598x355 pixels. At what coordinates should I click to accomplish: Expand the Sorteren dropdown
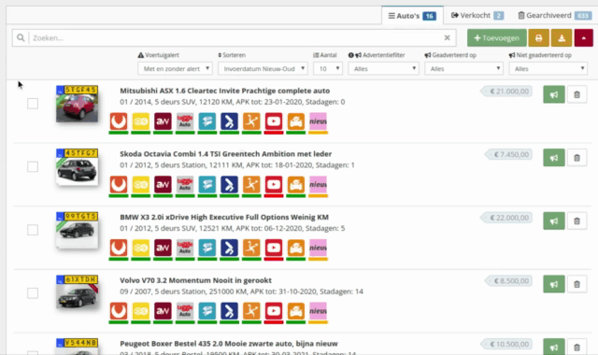pyautogui.click(x=263, y=68)
